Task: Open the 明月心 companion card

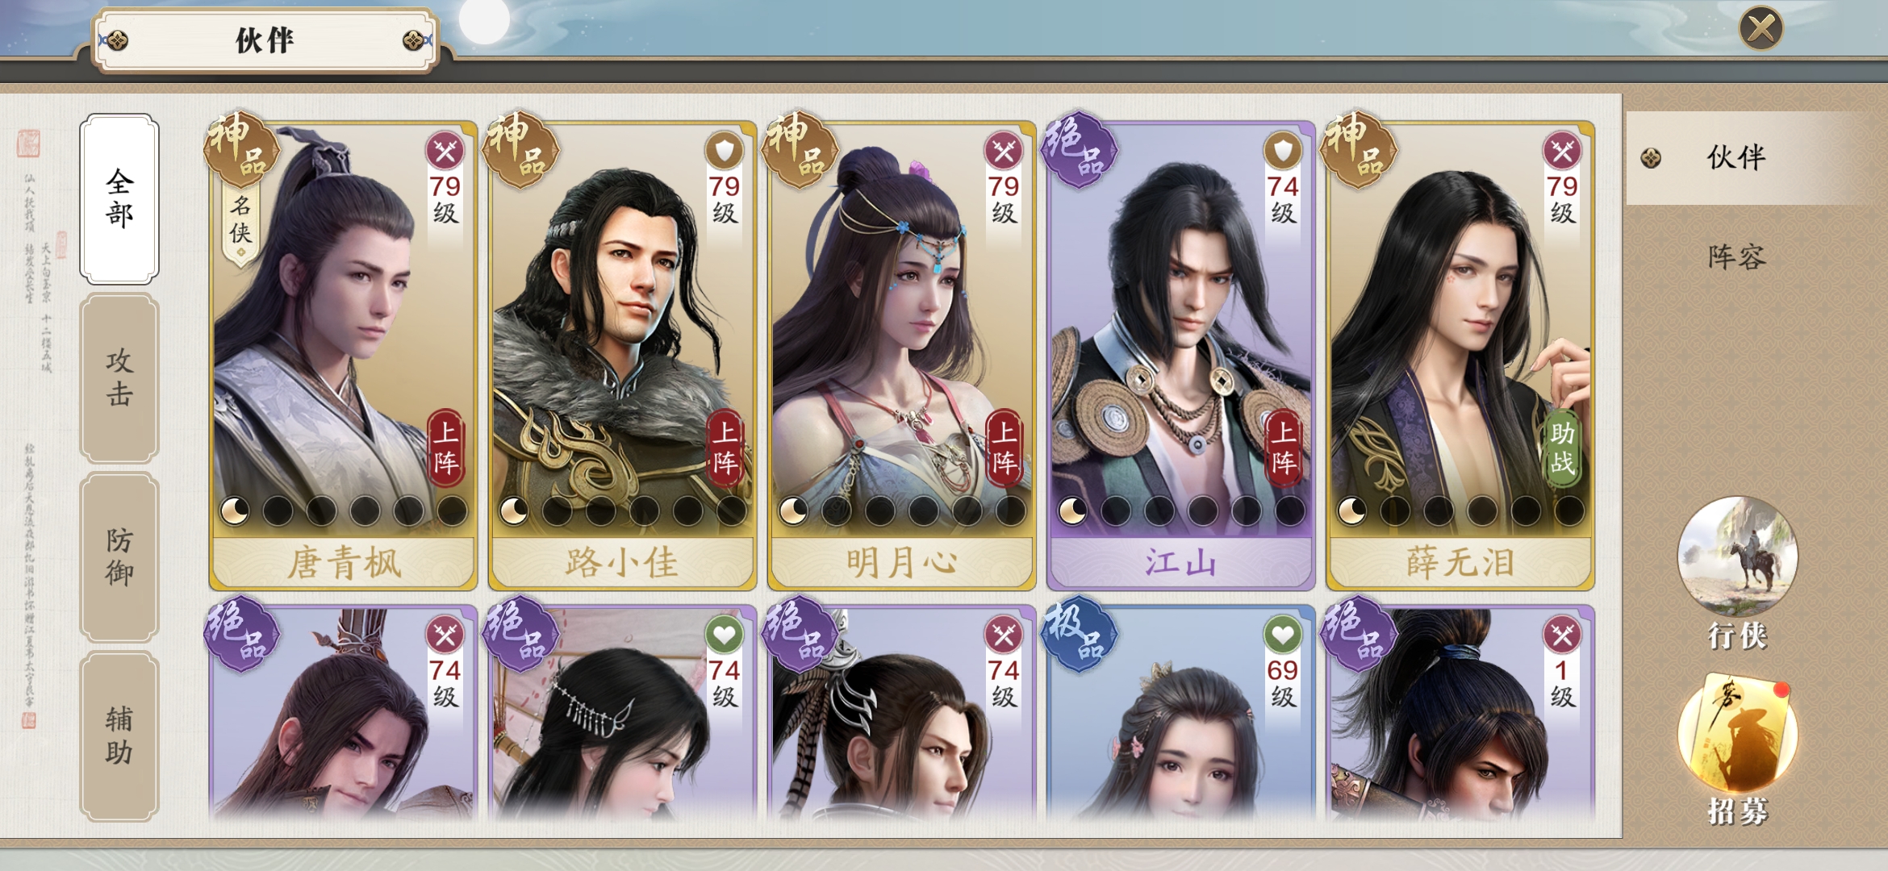Action: [x=901, y=356]
